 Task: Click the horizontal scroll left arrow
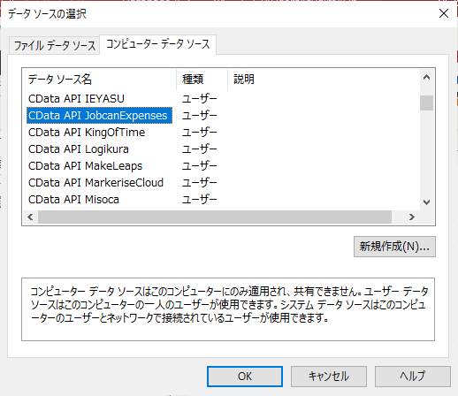30,217
